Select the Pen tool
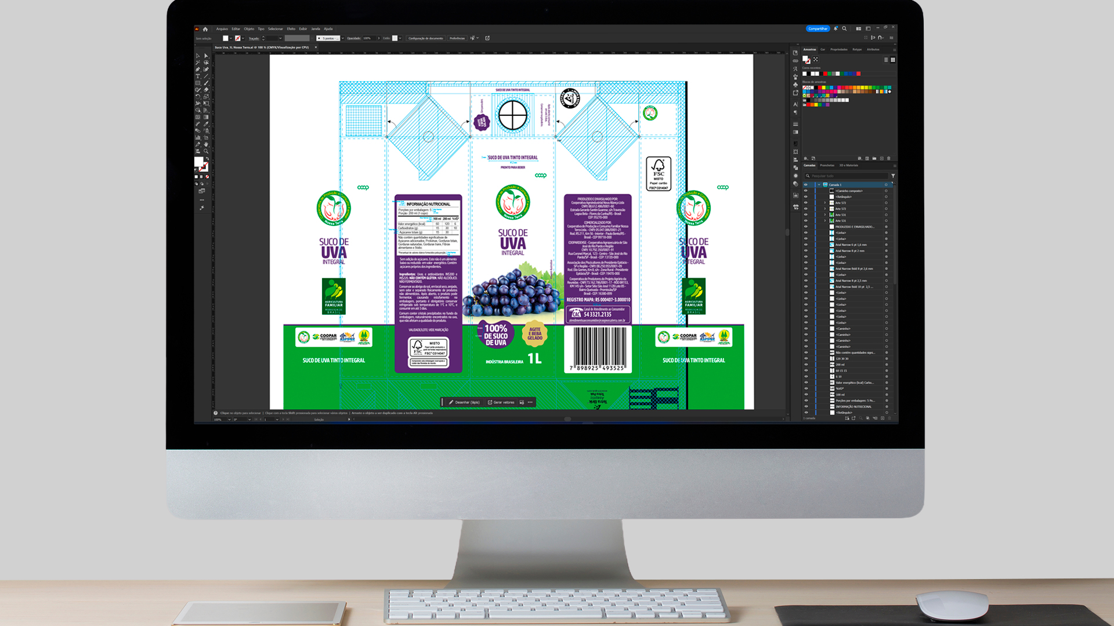This screenshot has height=626, width=1114. [197, 70]
